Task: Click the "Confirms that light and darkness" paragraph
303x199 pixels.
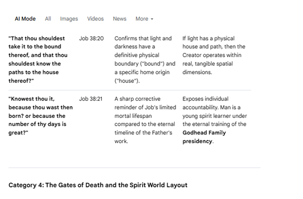Action: click(x=145, y=60)
